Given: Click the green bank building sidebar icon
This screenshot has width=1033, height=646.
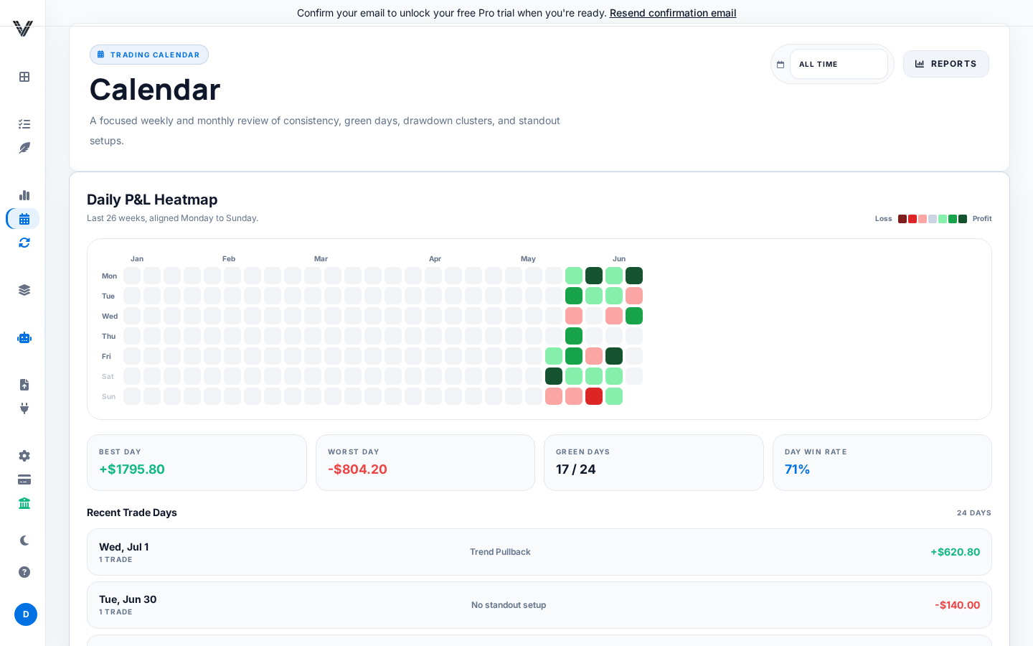Looking at the screenshot, I should click(x=24, y=503).
